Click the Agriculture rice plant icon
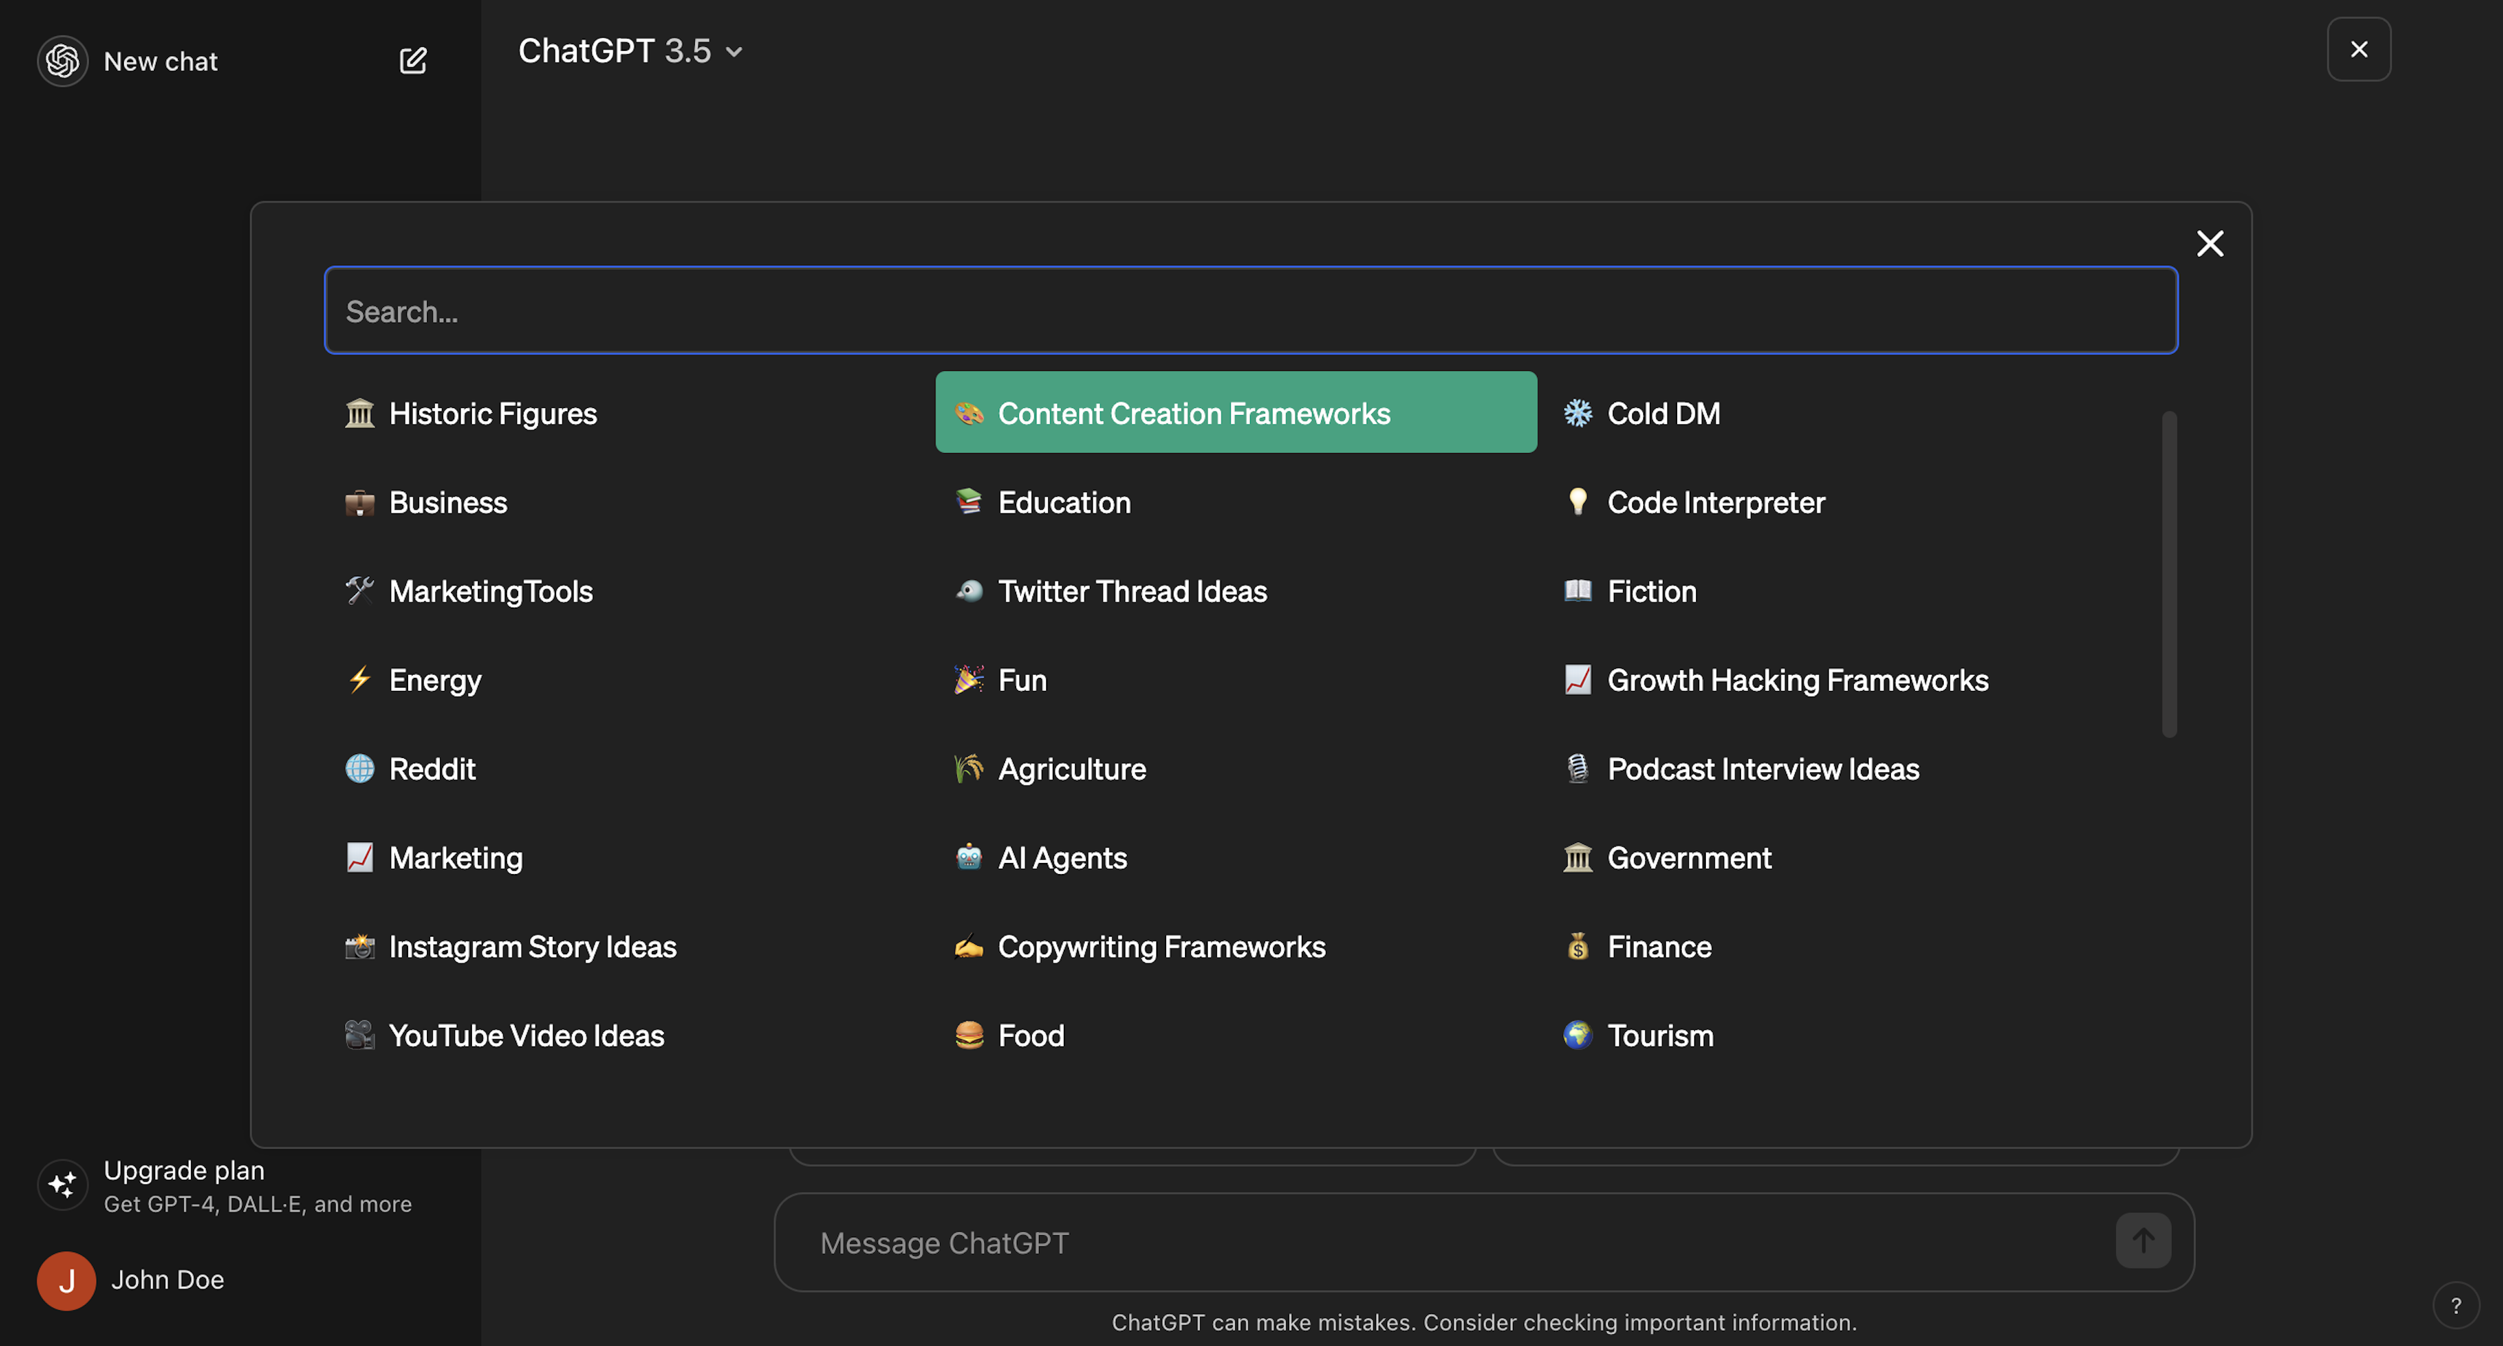2503x1346 pixels. [969, 768]
